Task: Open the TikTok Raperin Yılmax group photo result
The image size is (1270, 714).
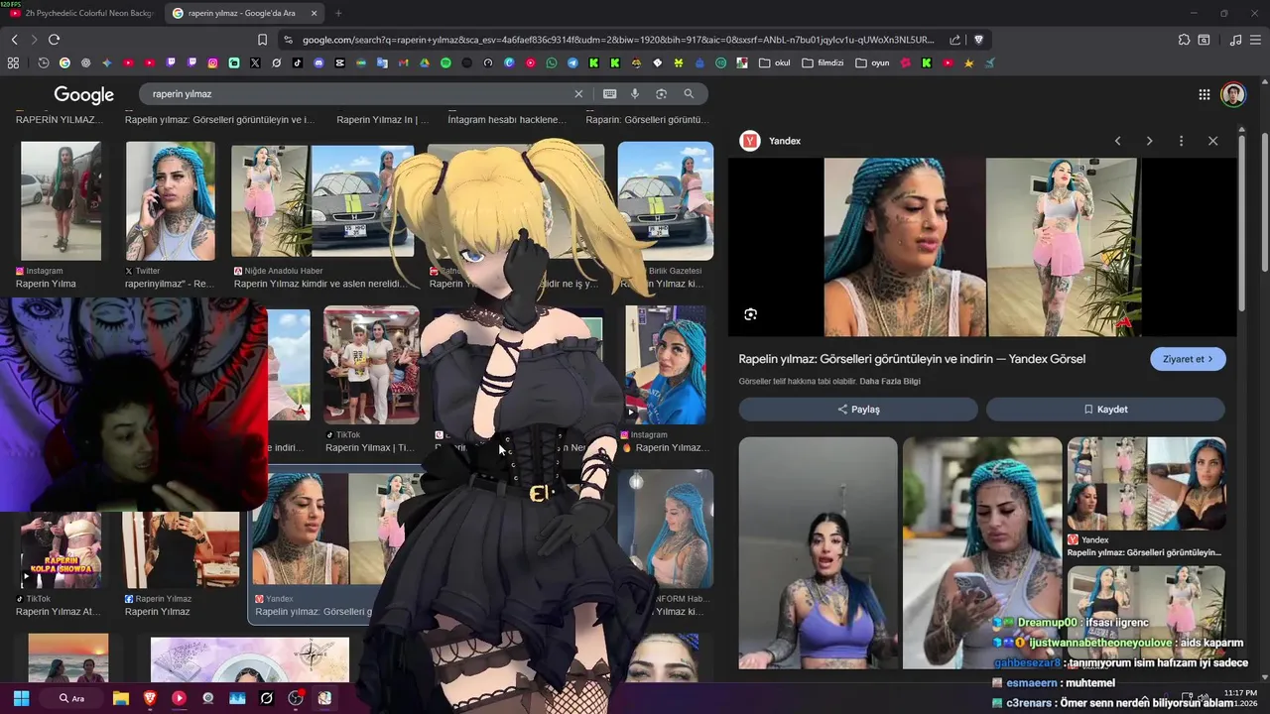Action: [371, 365]
